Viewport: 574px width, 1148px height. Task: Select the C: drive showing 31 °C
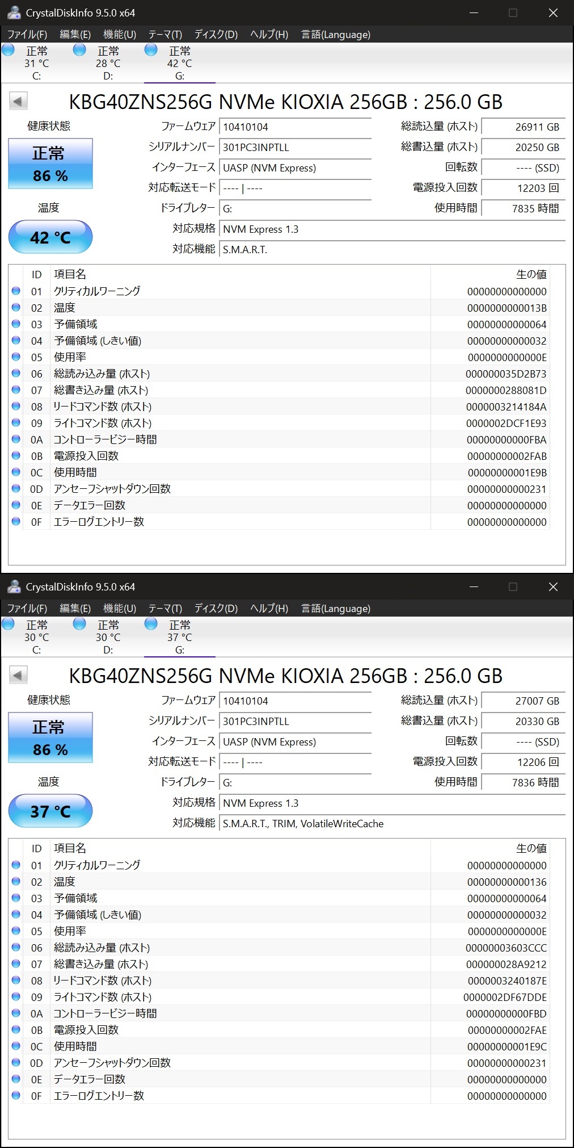36,63
